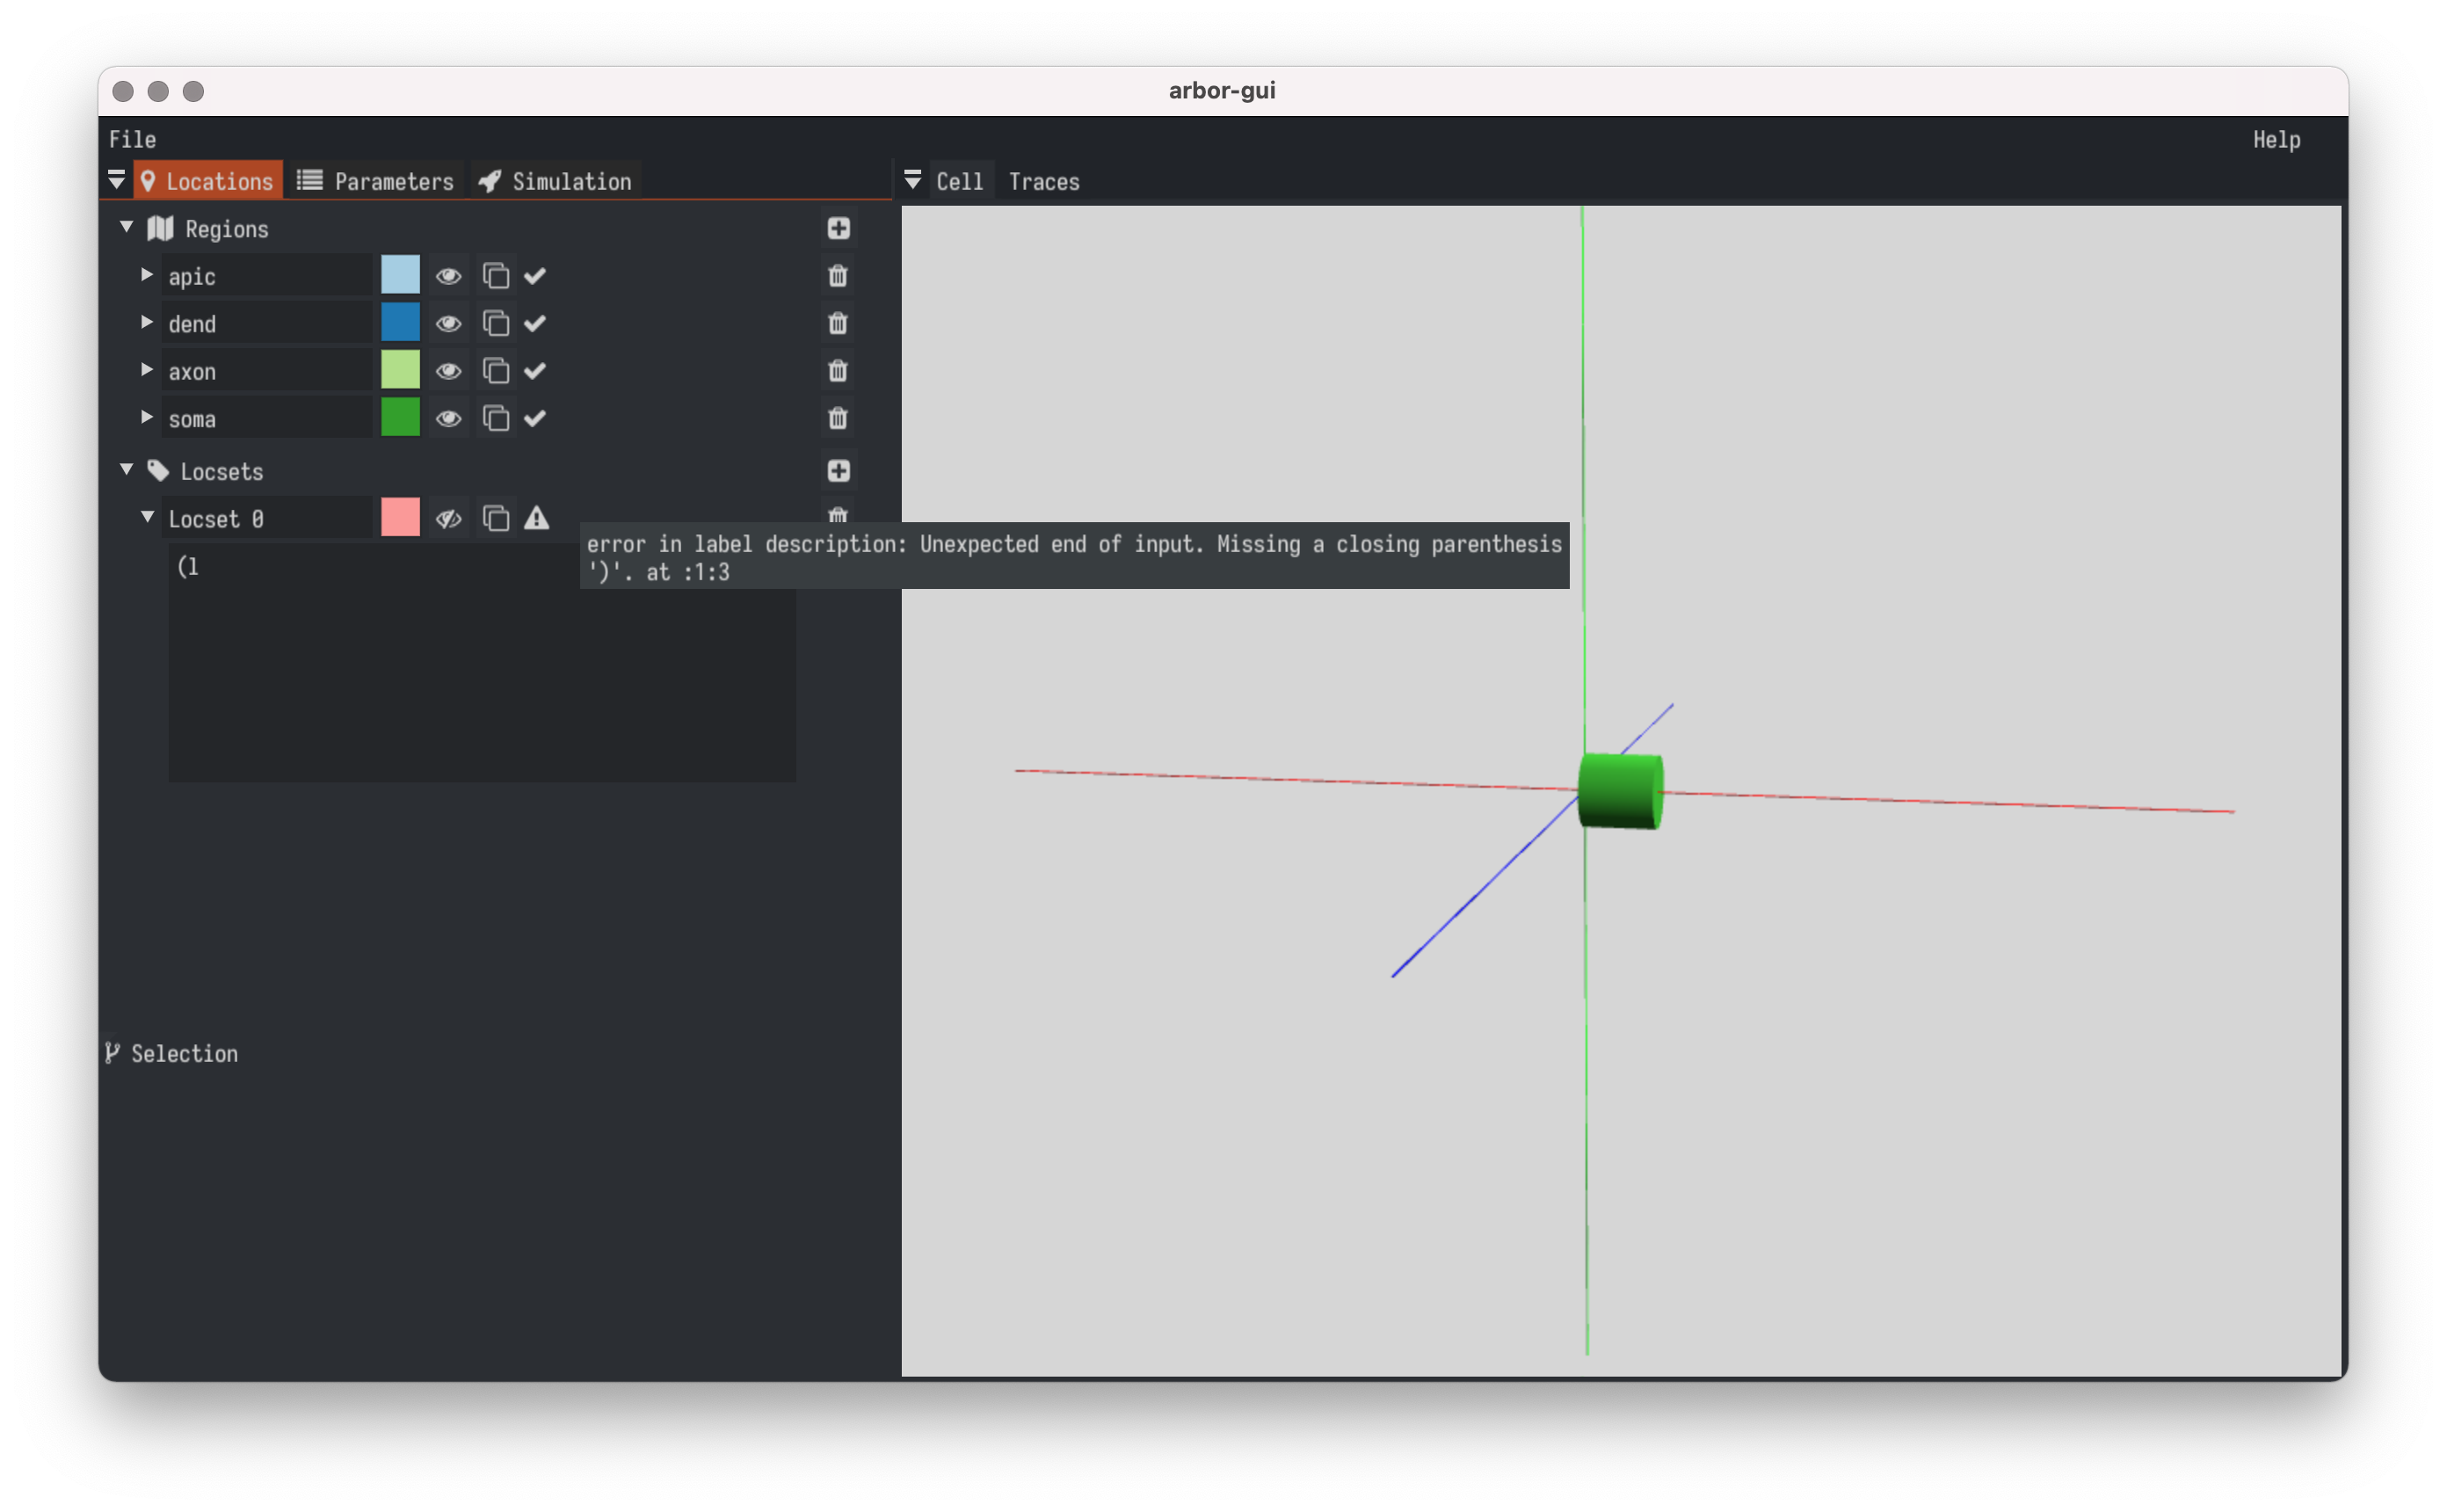Screen dimensions: 2447x1512
Task: Click the copy icon for apic region
Action: [x=493, y=276]
